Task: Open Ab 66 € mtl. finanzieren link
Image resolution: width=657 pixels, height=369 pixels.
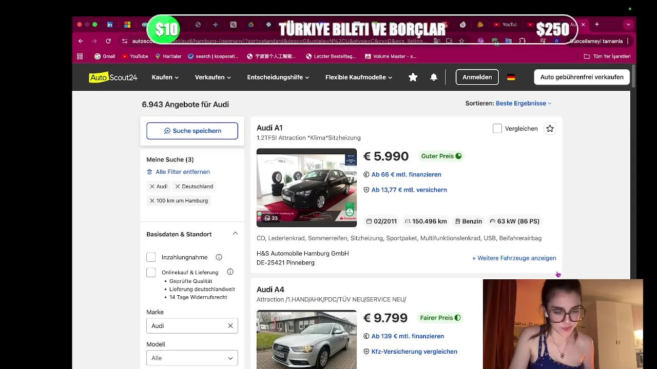Action: pos(406,174)
